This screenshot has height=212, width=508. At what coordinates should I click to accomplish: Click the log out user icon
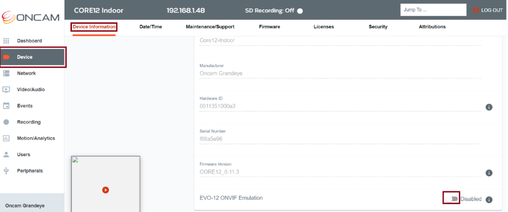tap(476, 10)
